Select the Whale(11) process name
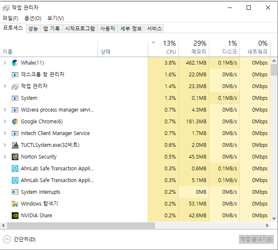Screen dimensions: 278x250 [32, 63]
